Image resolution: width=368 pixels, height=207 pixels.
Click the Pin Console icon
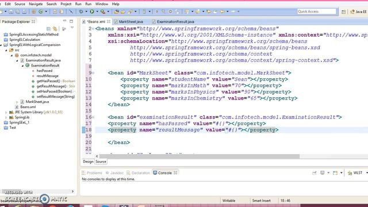tap(315, 173)
